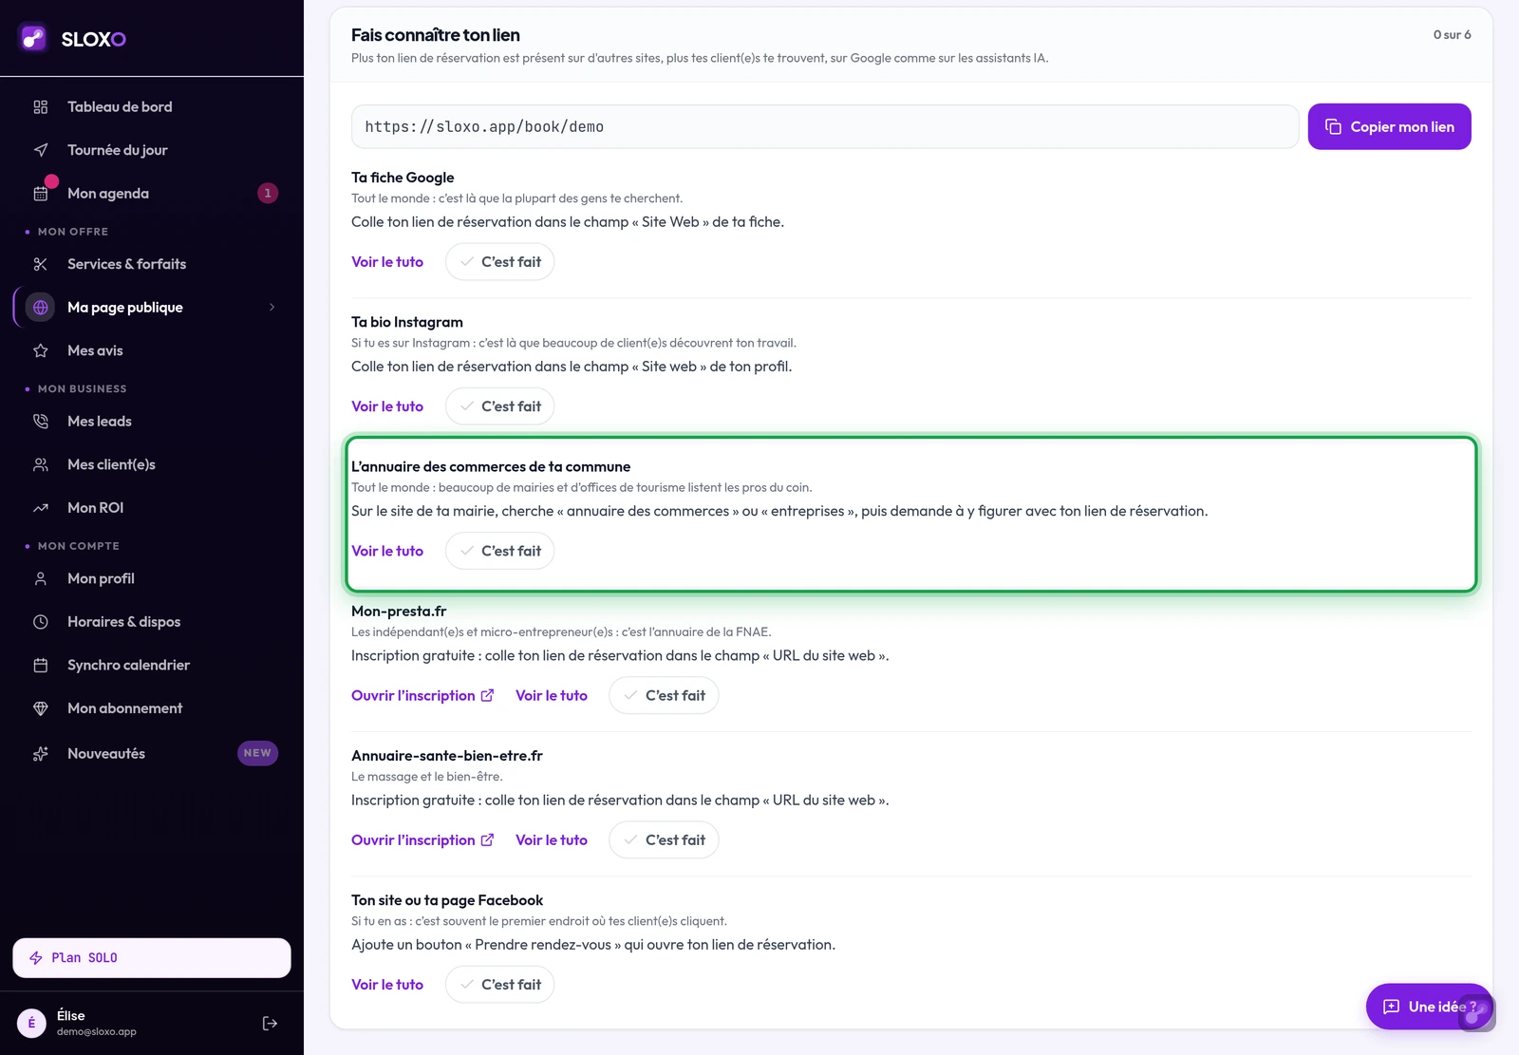Click the Mes client(e)s people icon
This screenshot has height=1055, width=1519.
[41, 464]
